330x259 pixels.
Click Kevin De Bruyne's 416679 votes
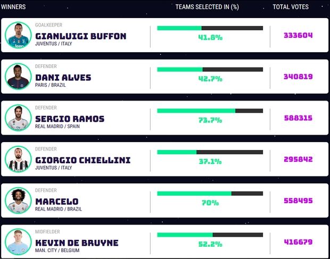(x=298, y=242)
